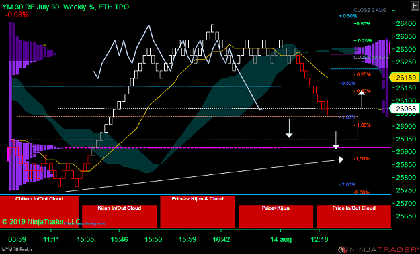
Task: Click the CLOSE 2 AUG label
Action: [x=370, y=10]
